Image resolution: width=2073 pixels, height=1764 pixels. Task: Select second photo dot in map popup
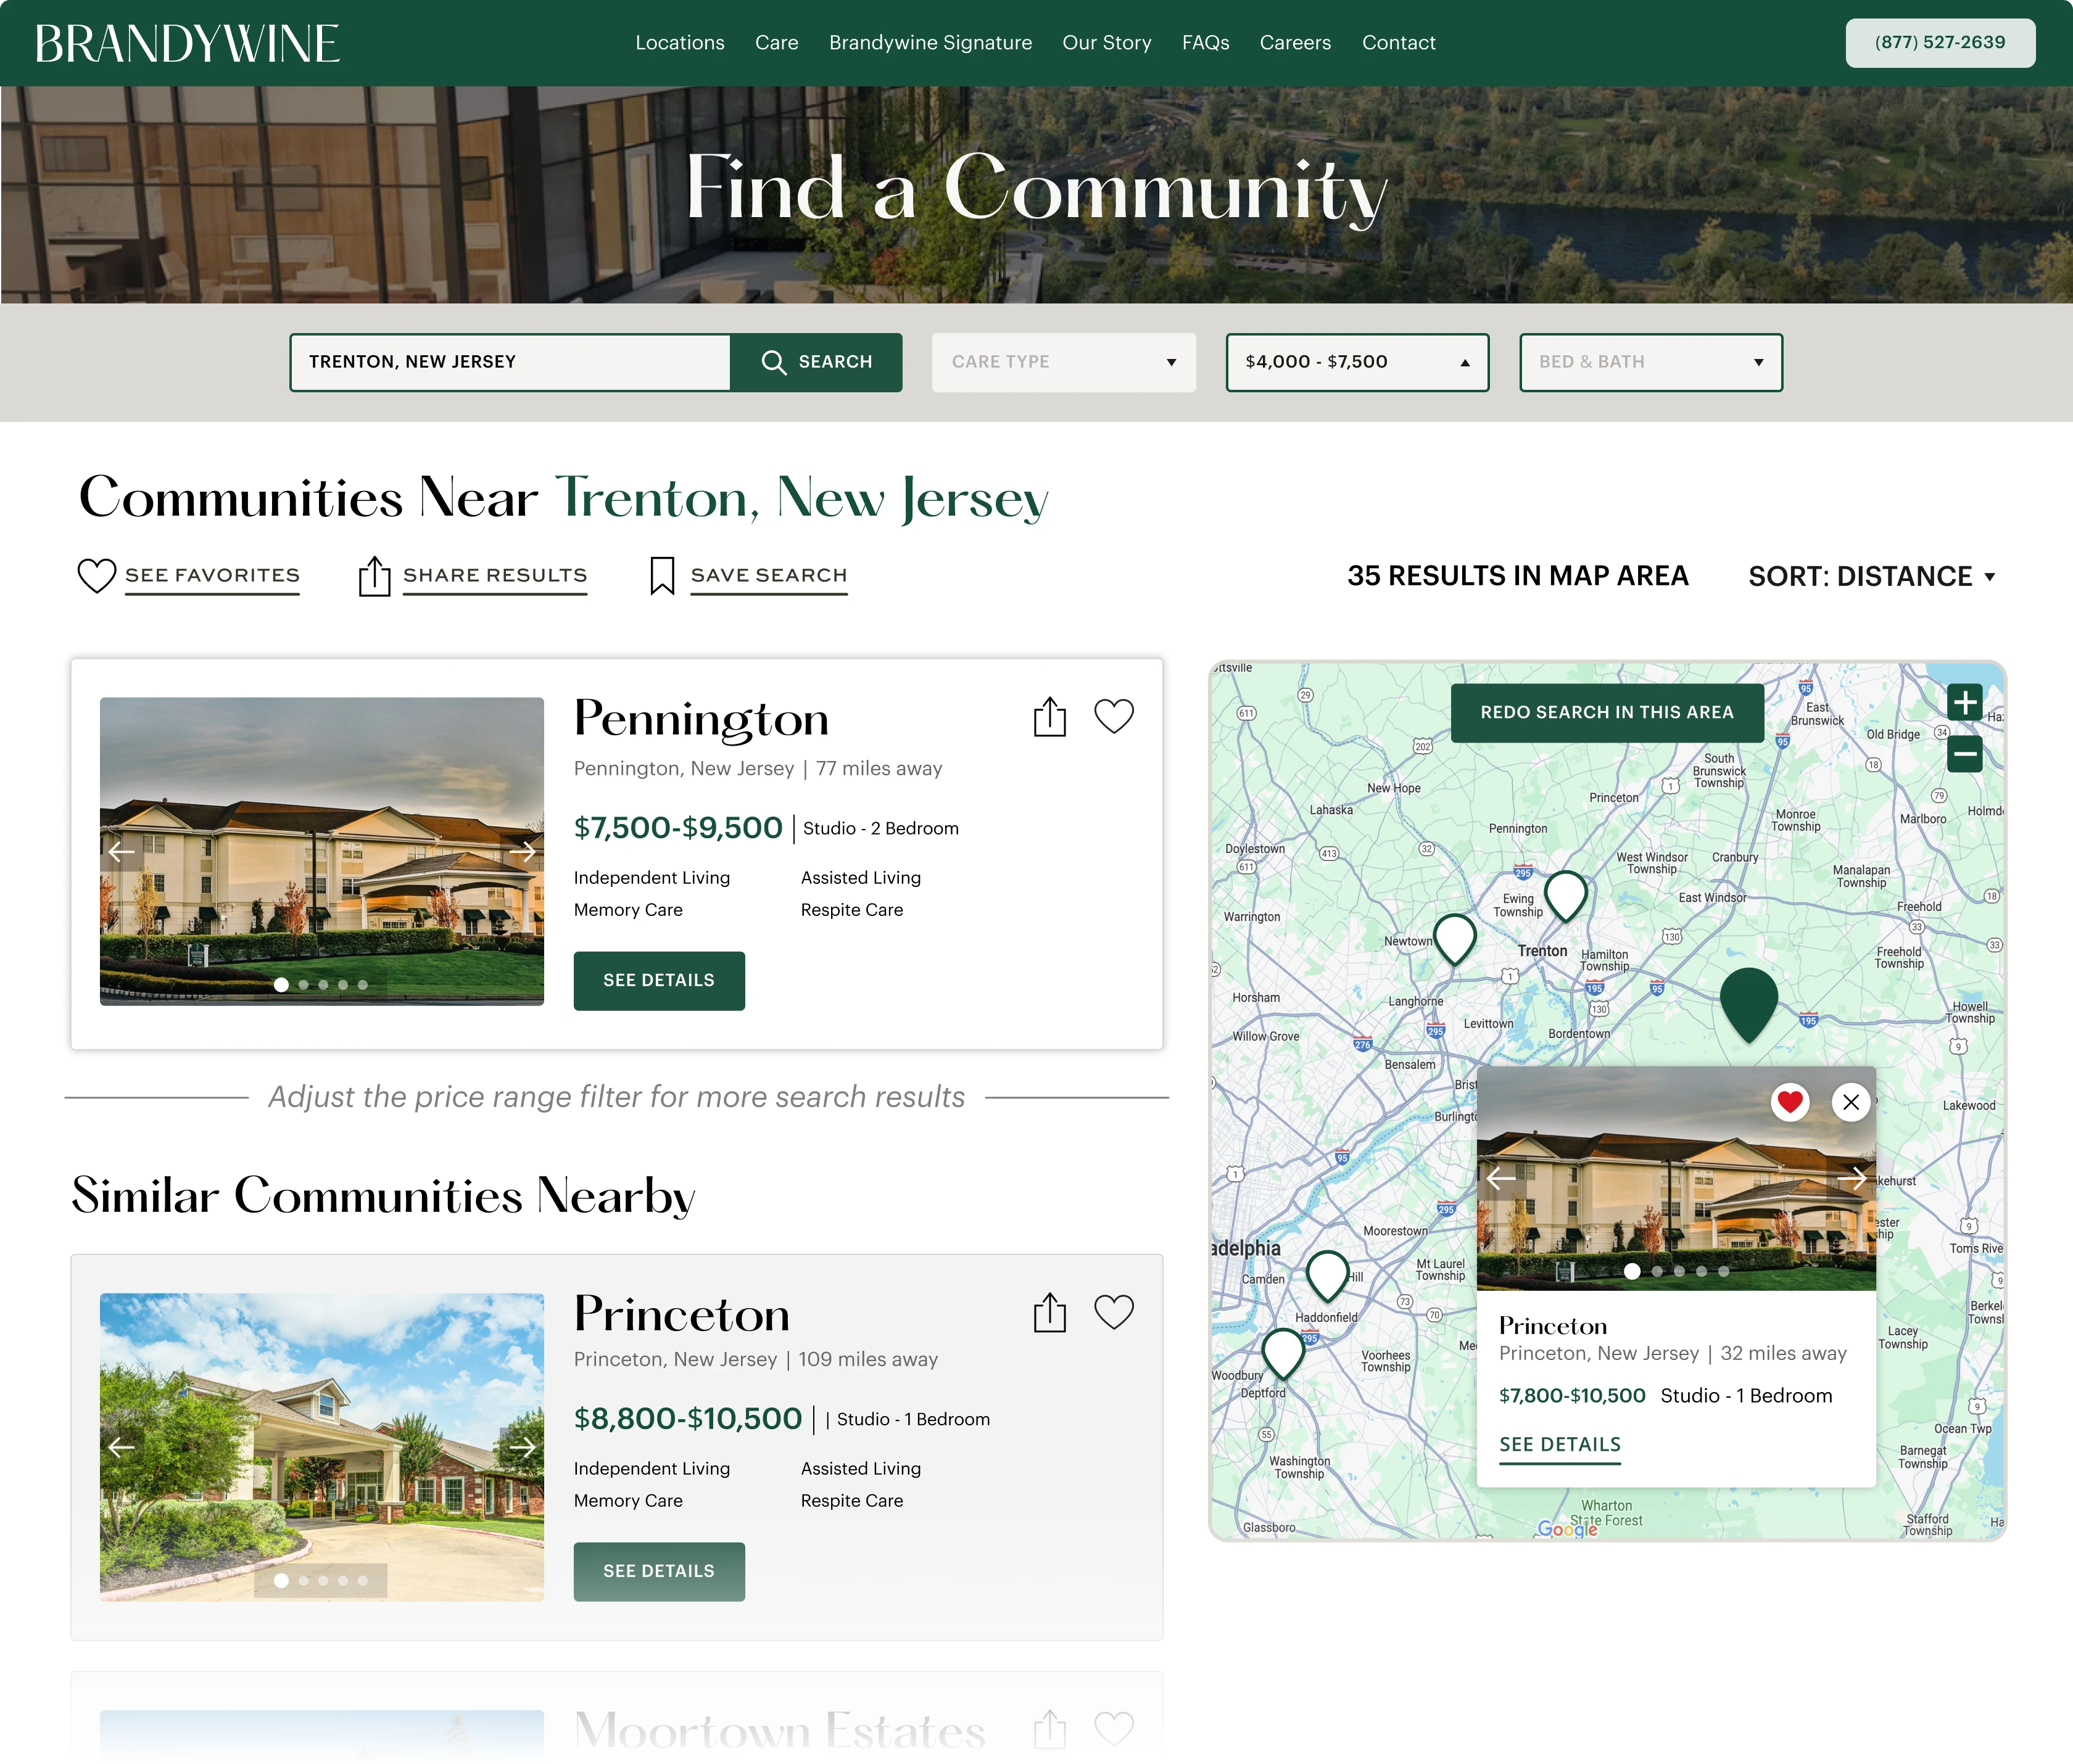pyautogui.click(x=1657, y=1272)
